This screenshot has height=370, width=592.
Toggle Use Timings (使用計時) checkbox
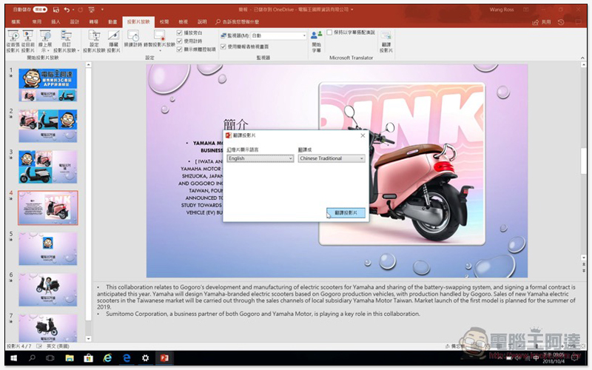point(180,41)
